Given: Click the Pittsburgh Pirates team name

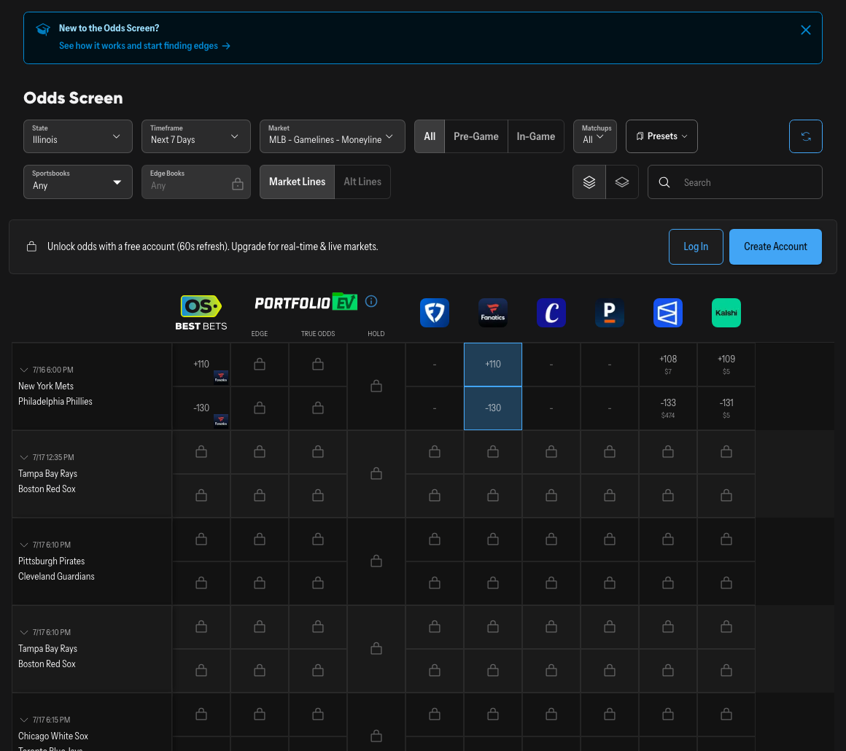Looking at the screenshot, I should (51, 561).
